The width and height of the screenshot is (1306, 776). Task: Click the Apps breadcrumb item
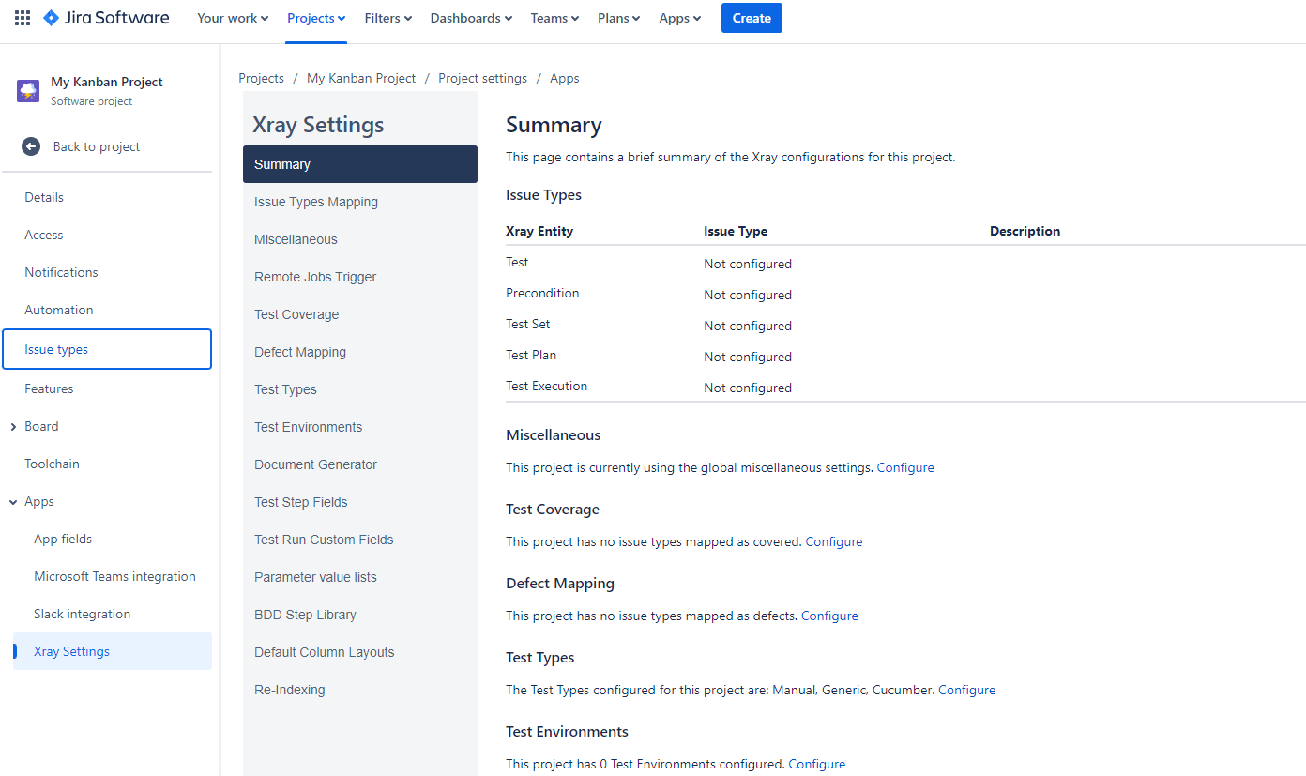coord(565,78)
